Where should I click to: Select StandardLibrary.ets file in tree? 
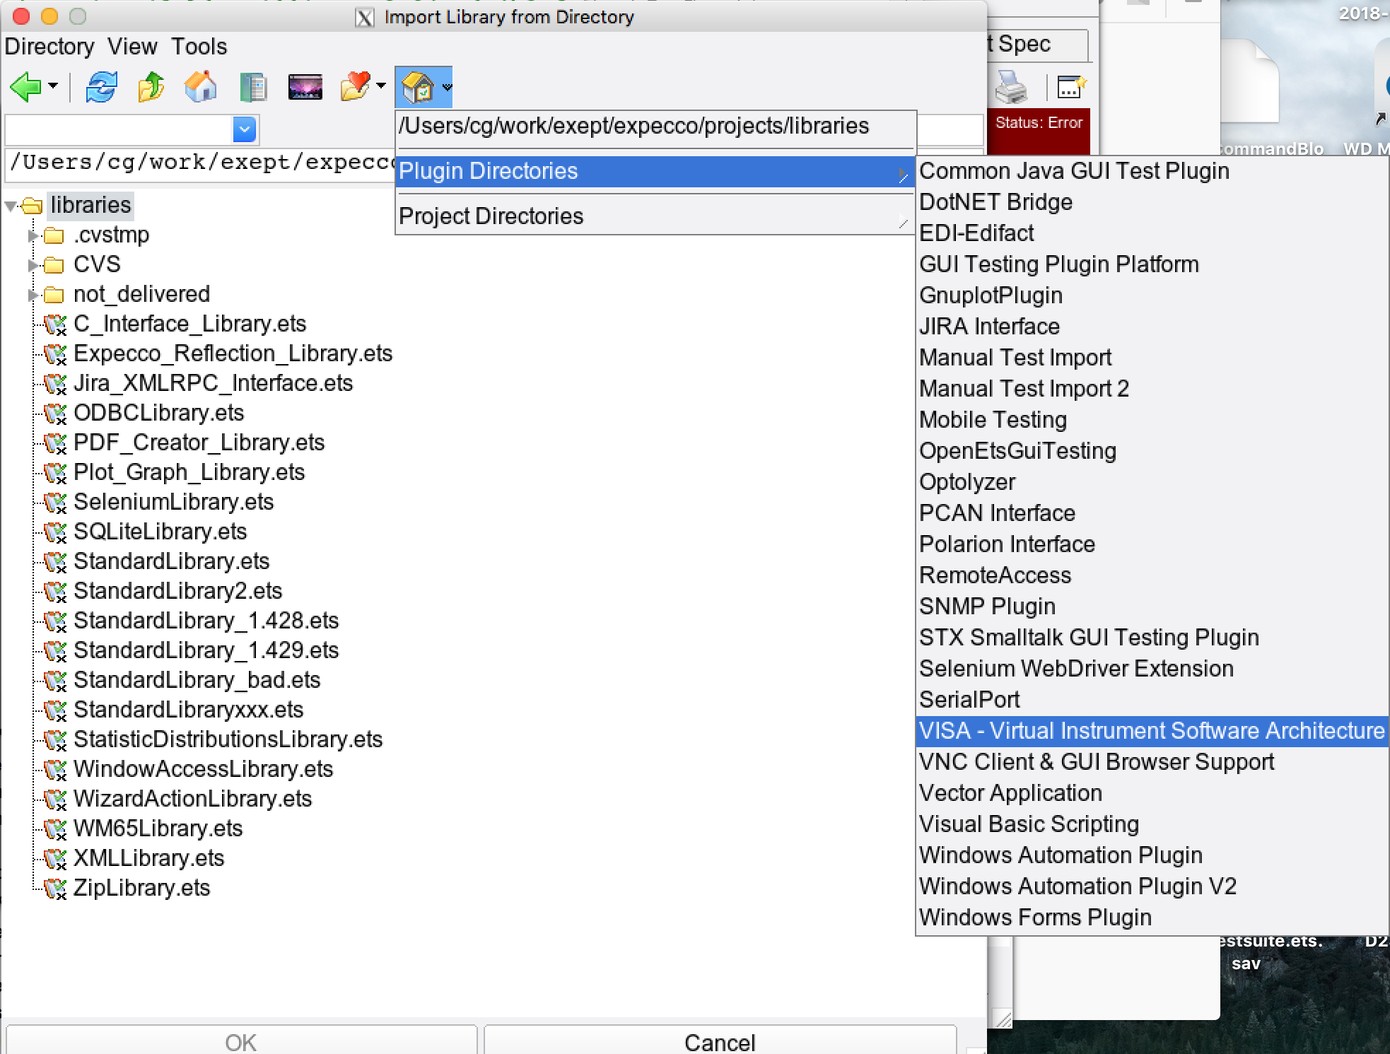(171, 561)
